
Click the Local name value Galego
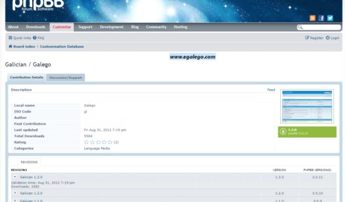click(x=90, y=105)
